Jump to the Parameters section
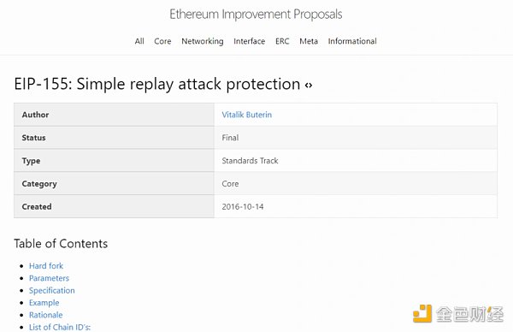 point(49,278)
